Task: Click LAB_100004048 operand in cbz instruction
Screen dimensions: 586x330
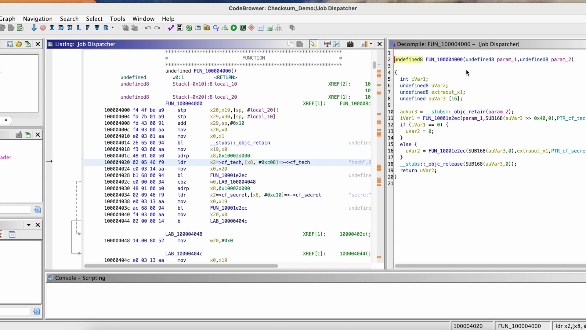Action: tap(237, 182)
